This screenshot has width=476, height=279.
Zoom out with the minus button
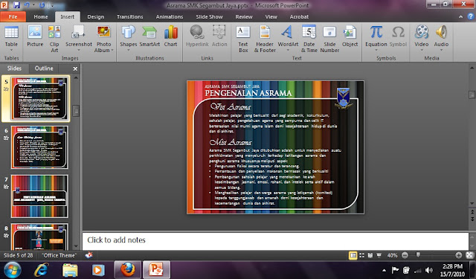(405, 255)
